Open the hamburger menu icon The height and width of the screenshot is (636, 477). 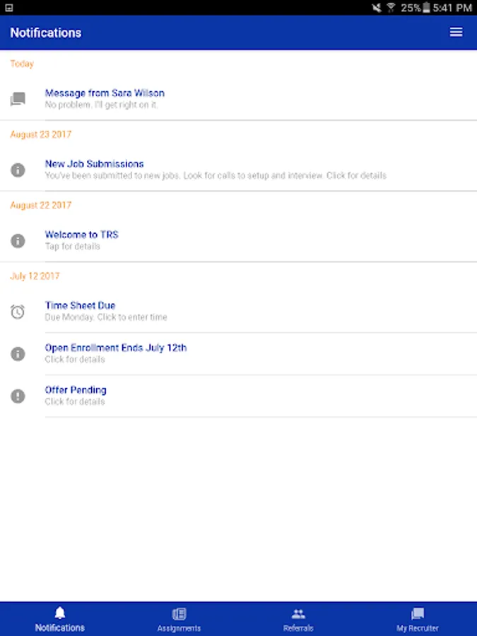(456, 33)
